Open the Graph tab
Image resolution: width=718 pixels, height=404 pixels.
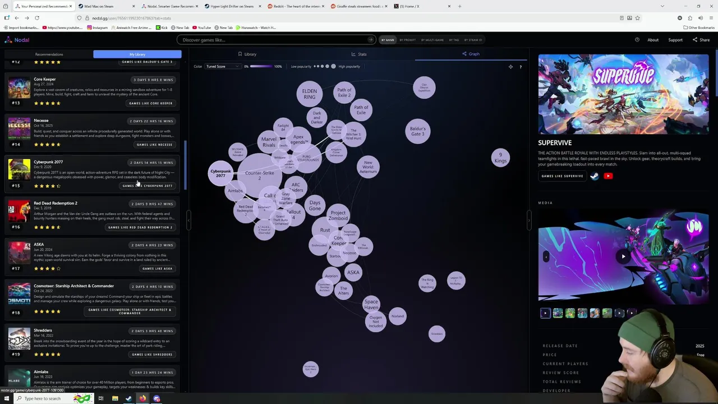pos(471,54)
